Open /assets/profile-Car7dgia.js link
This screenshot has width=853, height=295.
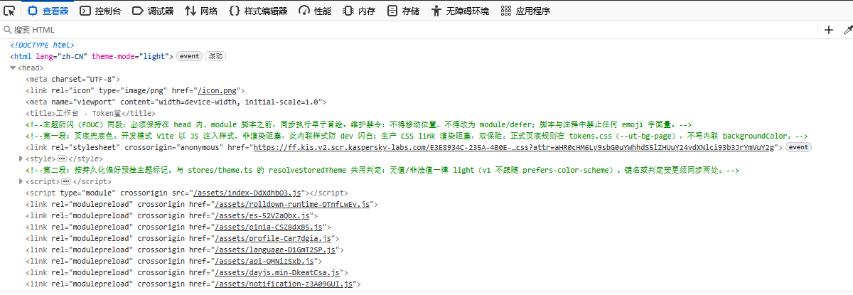[274, 238]
